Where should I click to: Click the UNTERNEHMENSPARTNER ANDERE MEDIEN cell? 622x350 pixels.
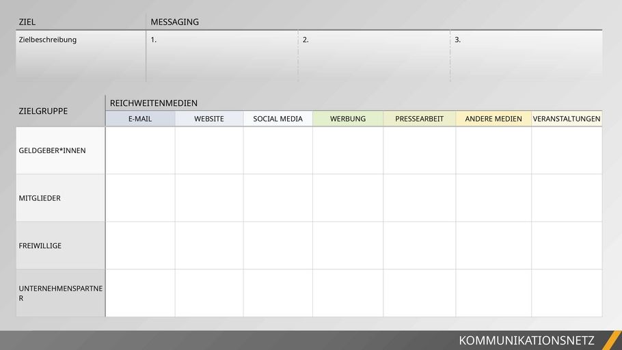tap(493, 293)
